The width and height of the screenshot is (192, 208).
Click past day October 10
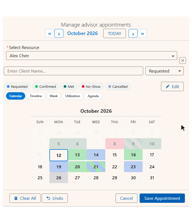click(152, 144)
